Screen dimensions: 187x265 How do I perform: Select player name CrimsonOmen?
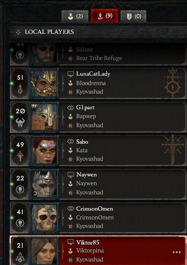[x=95, y=209]
